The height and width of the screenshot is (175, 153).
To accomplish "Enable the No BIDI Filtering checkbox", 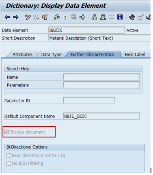I will click(9, 163).
